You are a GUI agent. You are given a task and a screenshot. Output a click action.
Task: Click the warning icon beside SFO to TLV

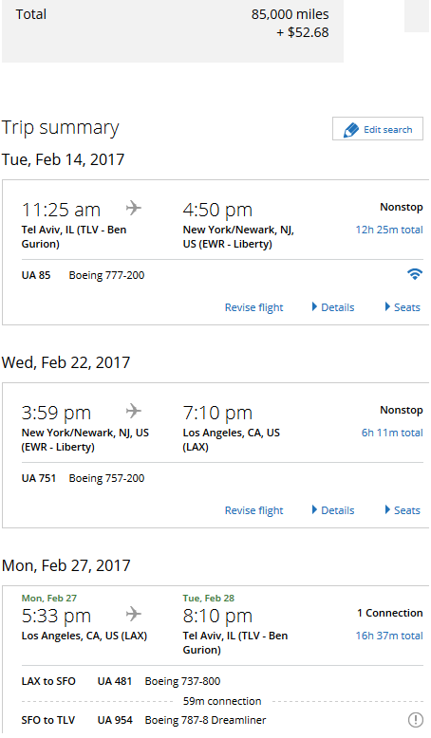[415, 719]
